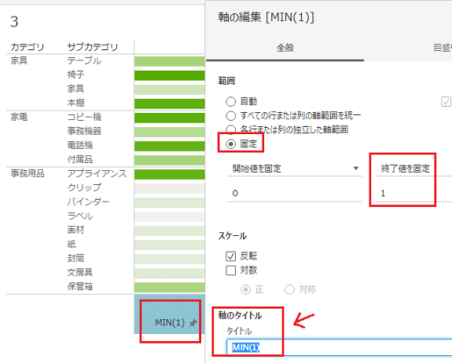Open the 開始値を固定 dropdown

point(294,169)
